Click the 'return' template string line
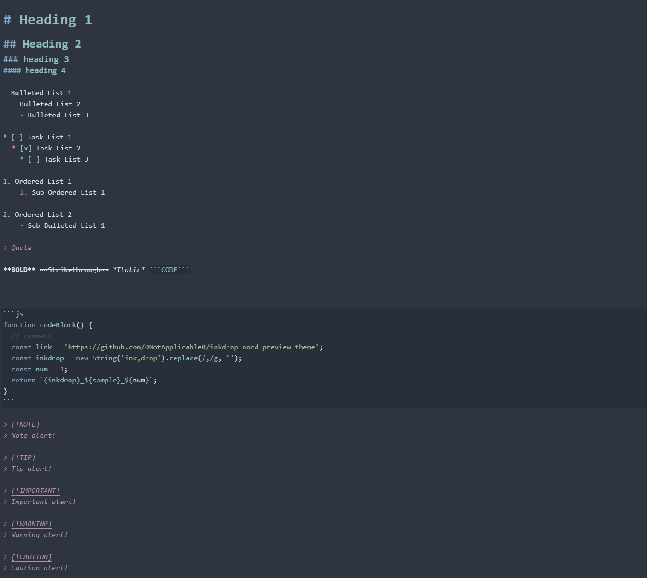647x578 pixels. [x=84, y=380]
